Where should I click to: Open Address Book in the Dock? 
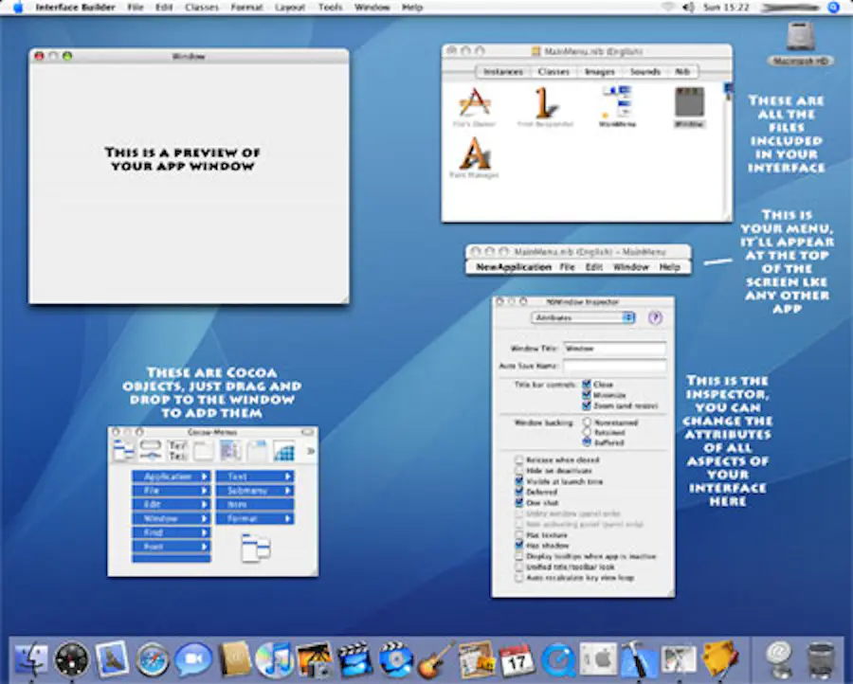click(x=234, y=659)
